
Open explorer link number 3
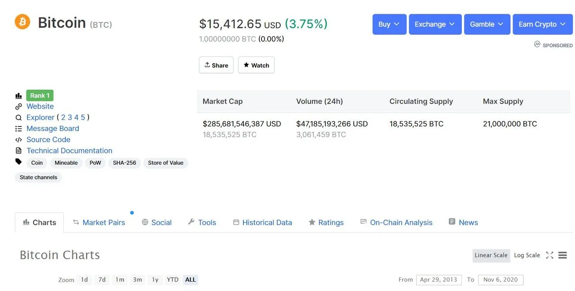click(70, 117)
